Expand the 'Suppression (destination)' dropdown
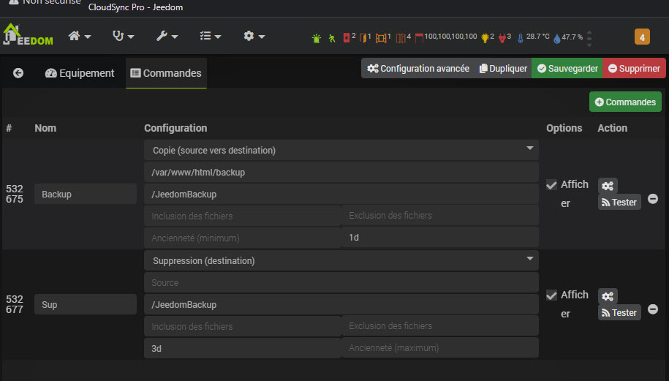Viewport: 669px width, 381px height. coord(341,260)
